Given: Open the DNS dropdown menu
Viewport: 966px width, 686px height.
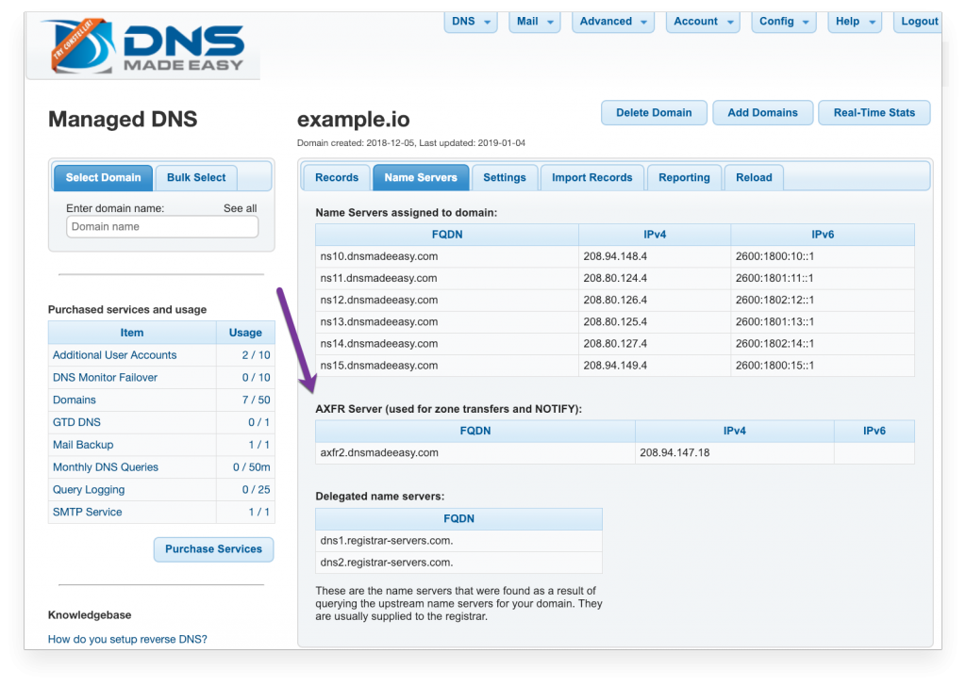Looking at the screenshot, I should [x=471, y=22].
